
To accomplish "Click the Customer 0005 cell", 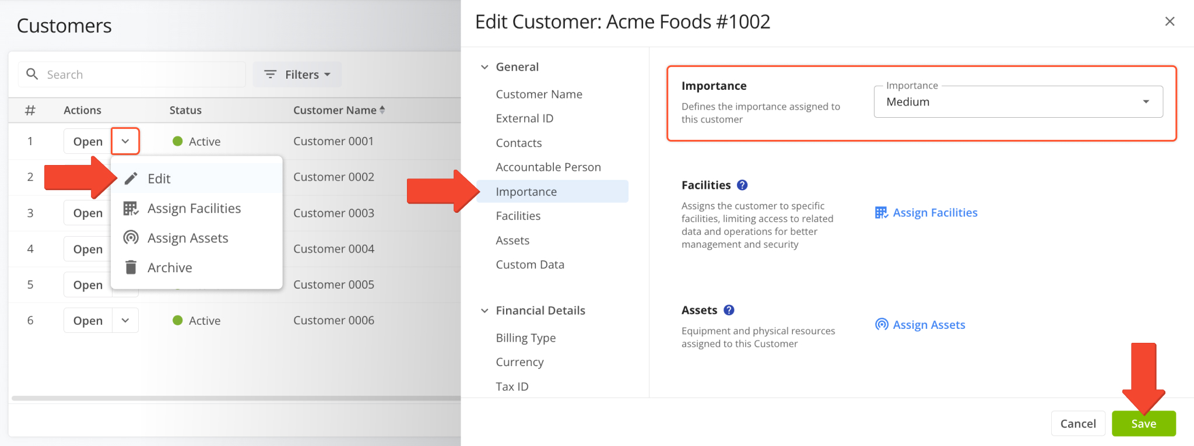I will (333, 285).
